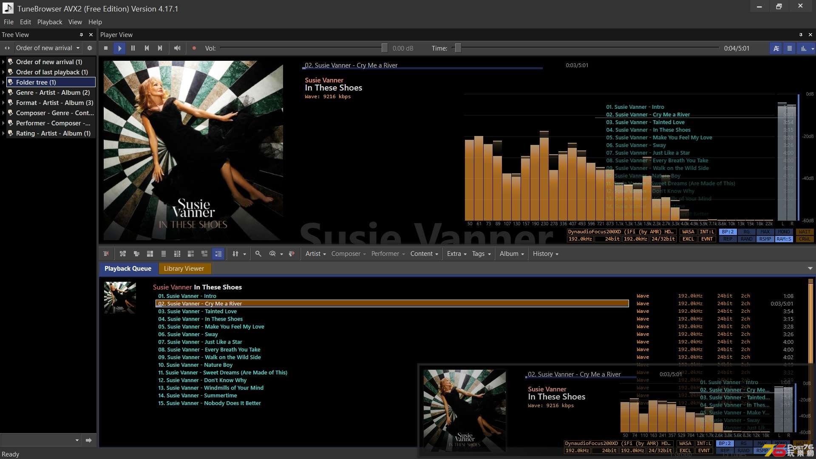Click the Play button in player toolbar
The height and width of the screenshot is (459, 816).
(119, 48)
